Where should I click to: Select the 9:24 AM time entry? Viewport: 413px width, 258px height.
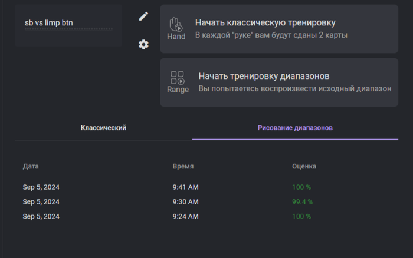[185, 216]
